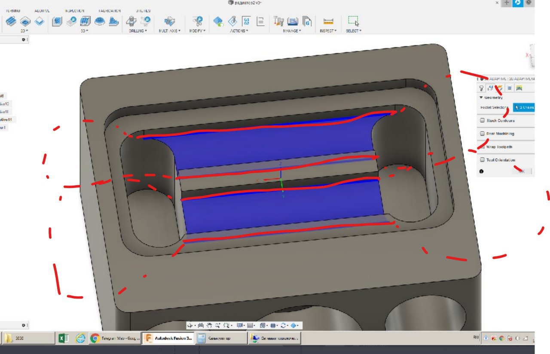Open the Tool Library icon

click(x=279, y=21)
